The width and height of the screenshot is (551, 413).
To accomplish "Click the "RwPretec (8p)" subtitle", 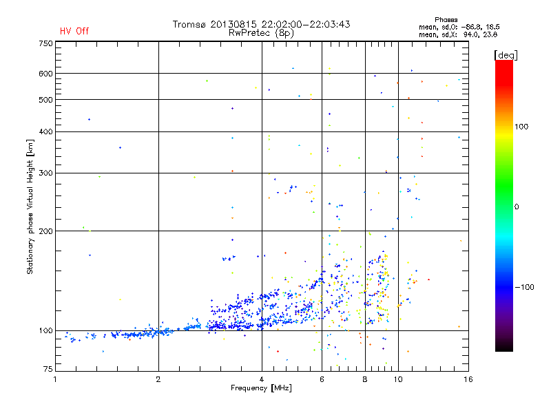I will click(x=261, y=33).
